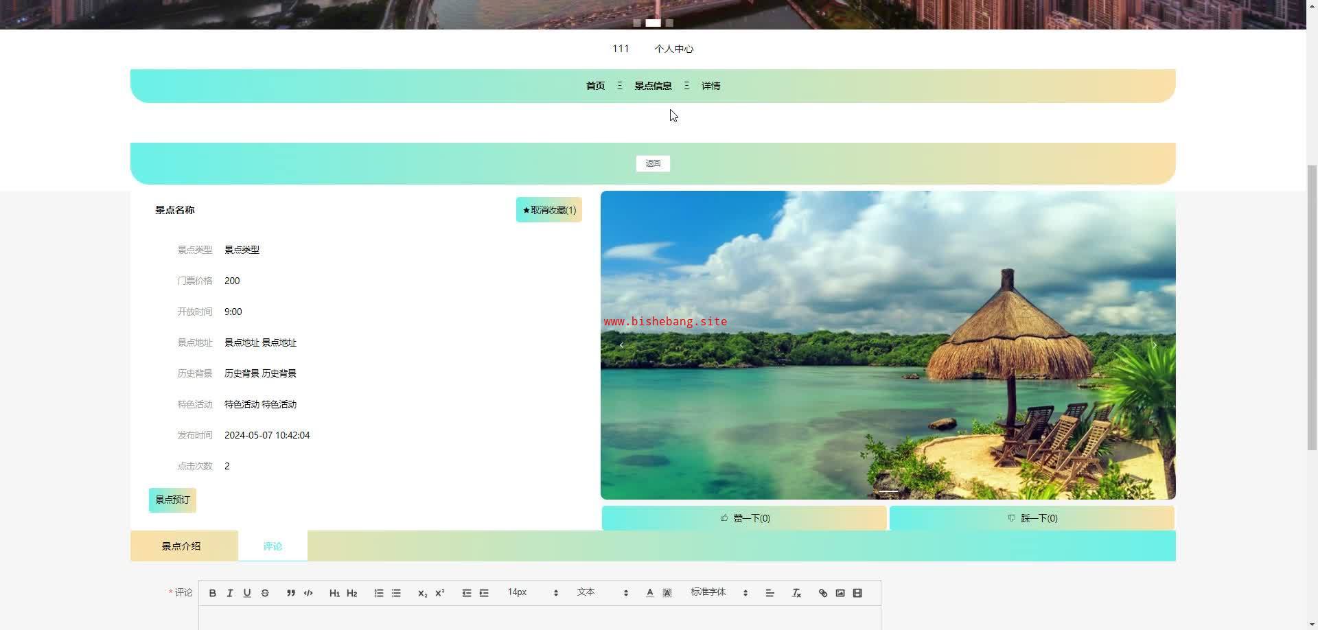Insert a code block in comment editor
The image size is (1318, 630).
tap(308, 593)
